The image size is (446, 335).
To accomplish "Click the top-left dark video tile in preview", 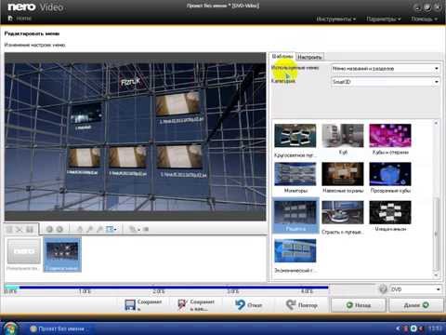I will click(x=85, y=113).
